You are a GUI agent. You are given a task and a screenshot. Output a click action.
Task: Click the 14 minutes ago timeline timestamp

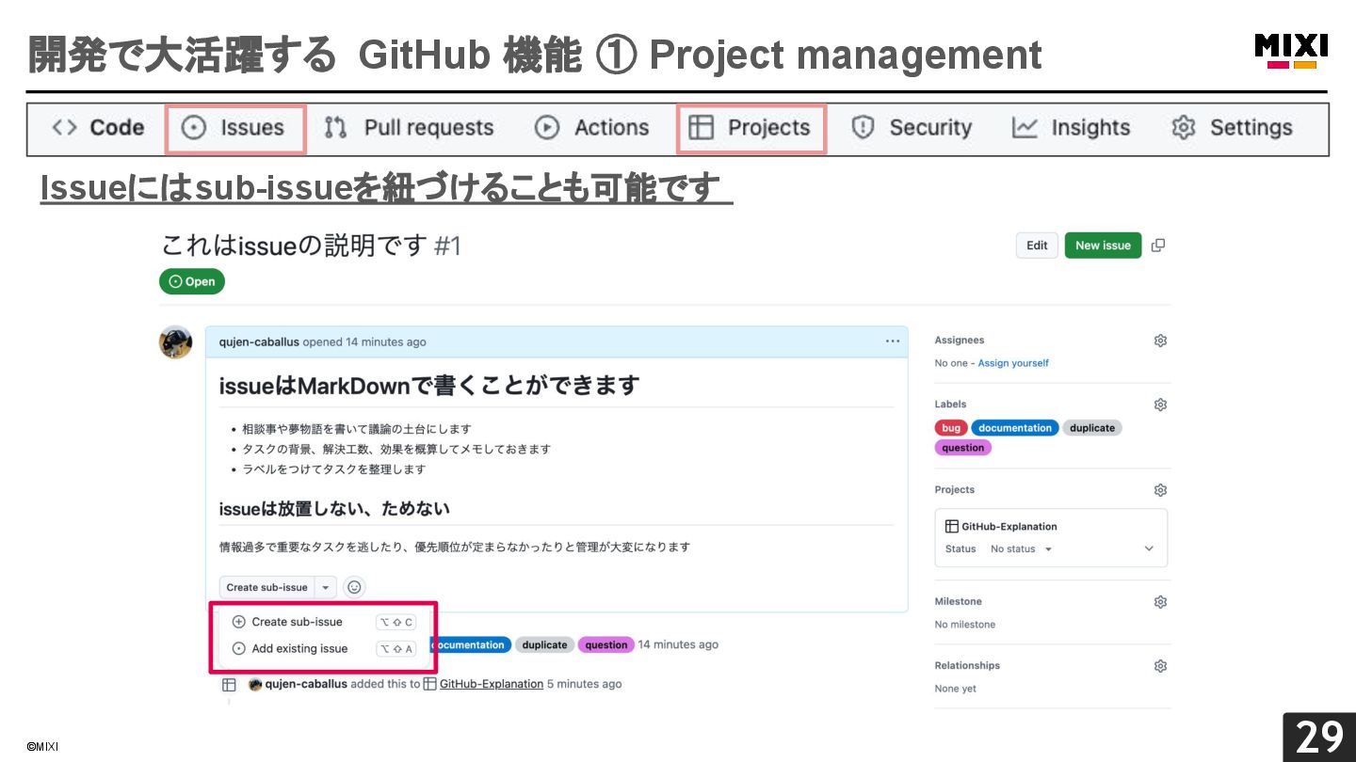tap(678, 644)
